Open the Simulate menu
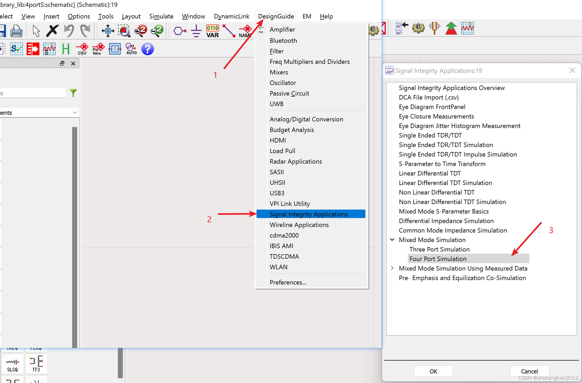The width and height of the screenshot is (582, 383). pyautogui.click(x=161, y=16)
